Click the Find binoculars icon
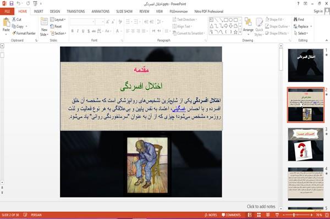330x219 pixels. pos(296,19)
